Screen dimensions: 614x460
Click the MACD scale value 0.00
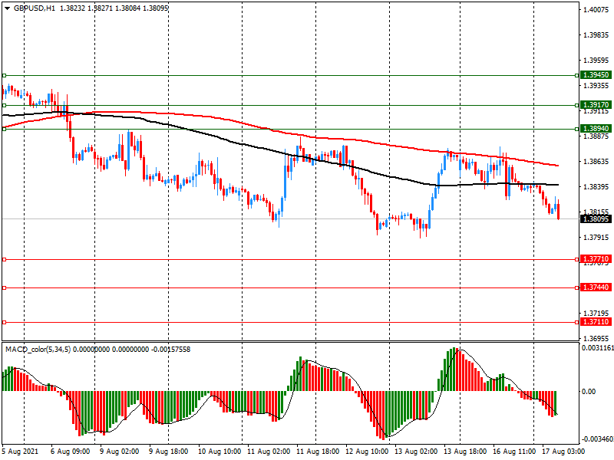pyautogui.click(x=589, y=391)
